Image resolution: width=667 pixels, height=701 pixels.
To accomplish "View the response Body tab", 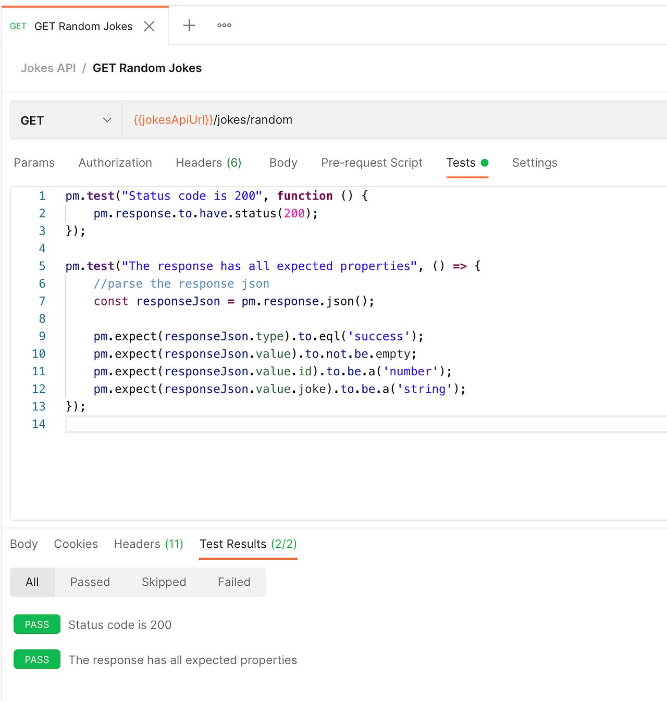I will pos(23,544).
